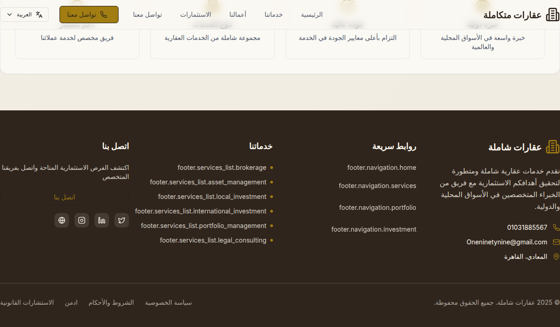Click the location pin icon beside المعادي، القاهرة
Viewport: 560px width, 327px height.
pos(556,257)
